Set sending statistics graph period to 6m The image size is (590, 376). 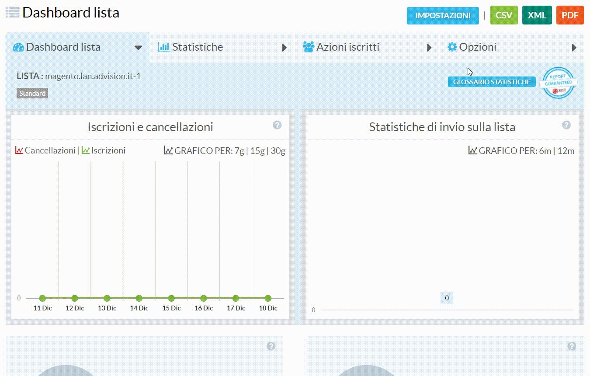pos(545,151)
